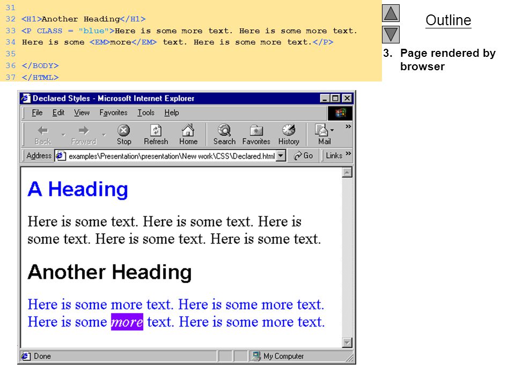Open the View menu
Image resolution: width=515 pixels, height=386 pixels.
tap(82, 113)
